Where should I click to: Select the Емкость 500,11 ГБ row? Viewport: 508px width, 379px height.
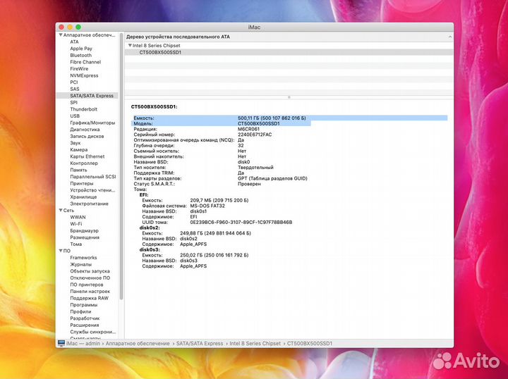point(290,118)
